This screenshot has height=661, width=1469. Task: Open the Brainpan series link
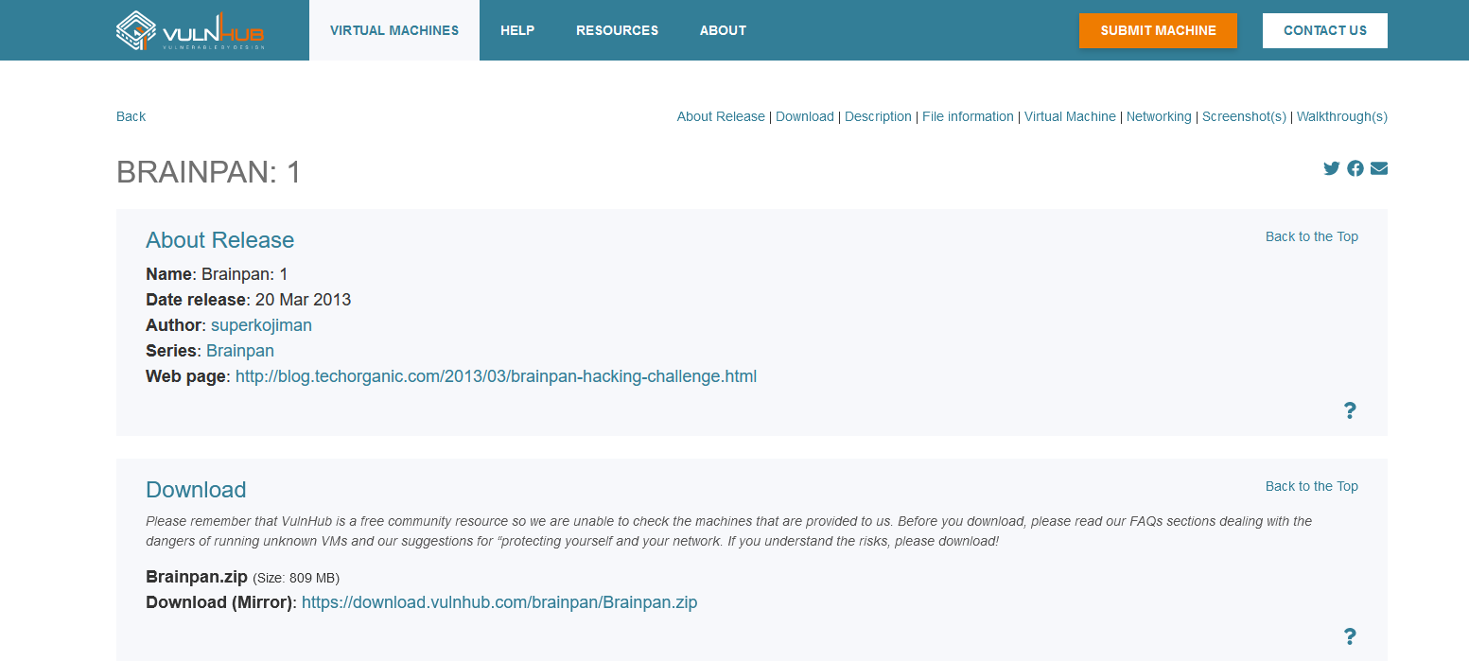pos(240,351)
